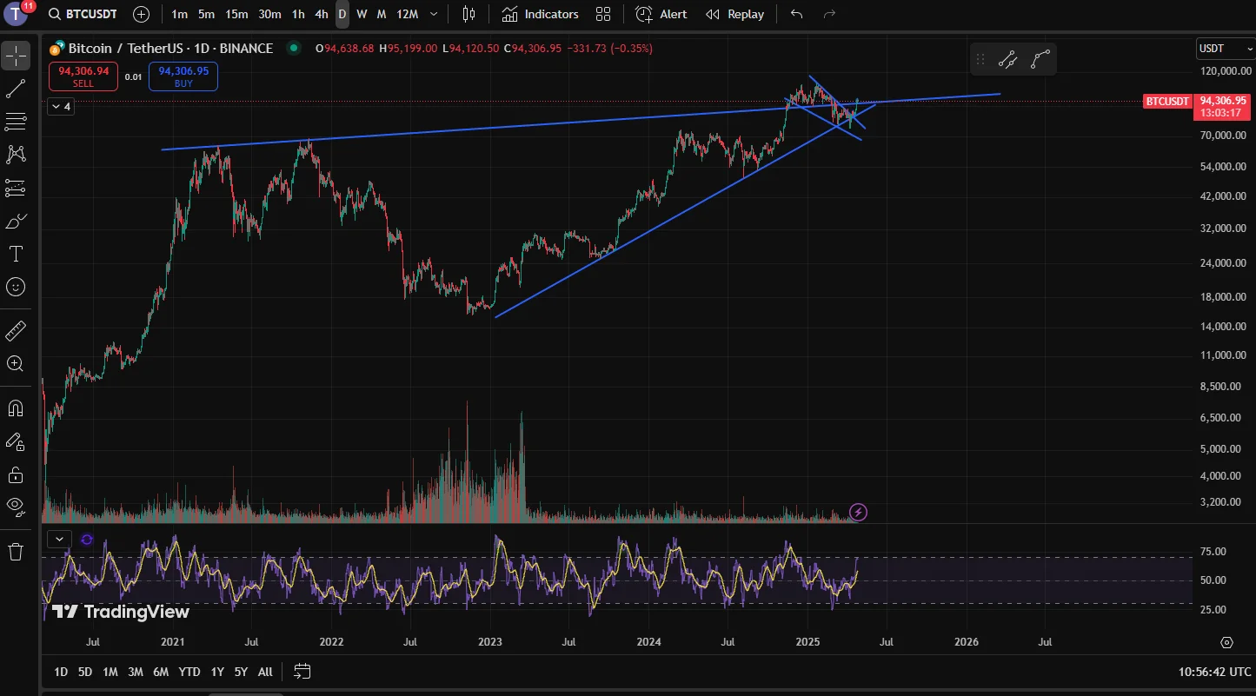
Task: Remove drawings with the trash icon
Action: (x=16, y=552)
